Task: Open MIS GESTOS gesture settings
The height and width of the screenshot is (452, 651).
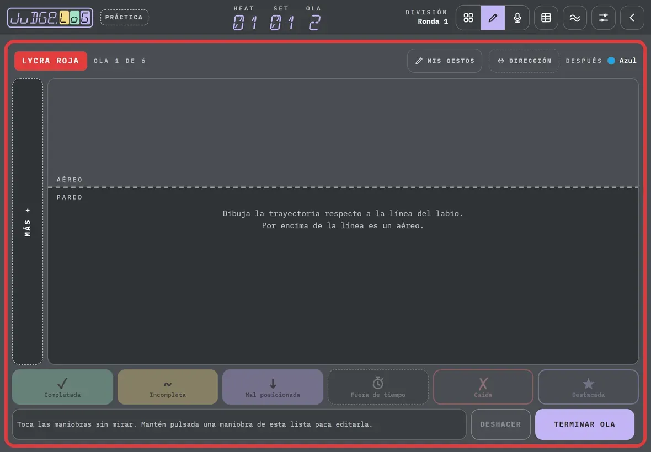Action: click(x=445, y=61)
